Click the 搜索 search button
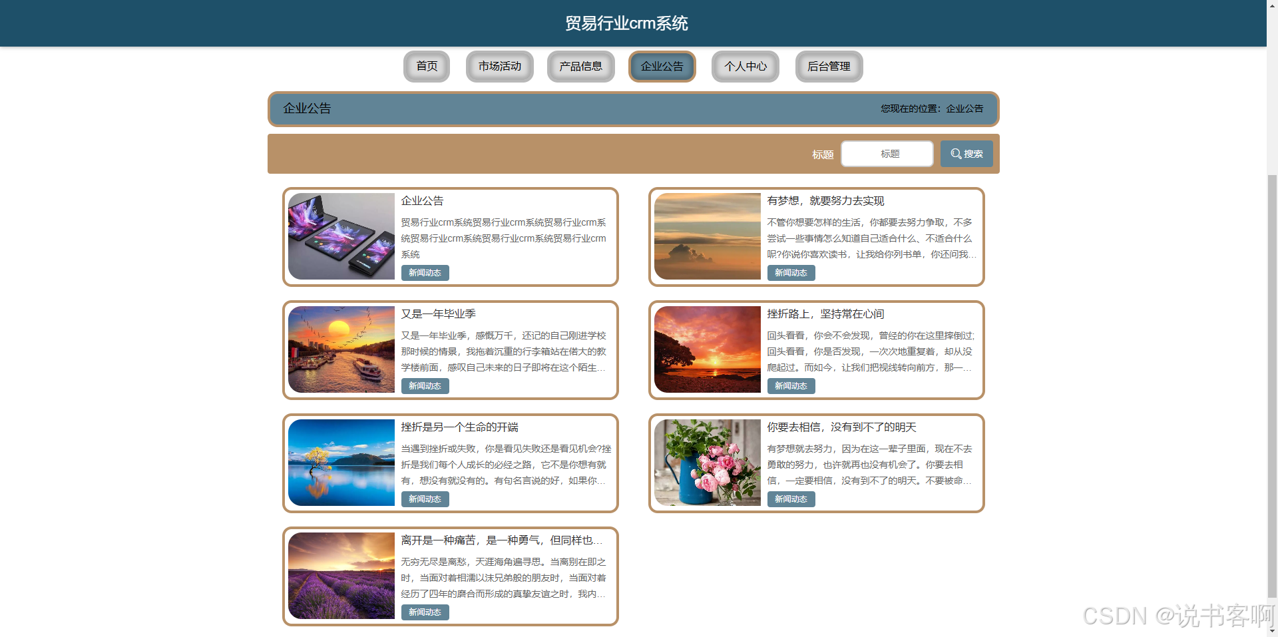 pyautogui.click(x=966, y=153)
